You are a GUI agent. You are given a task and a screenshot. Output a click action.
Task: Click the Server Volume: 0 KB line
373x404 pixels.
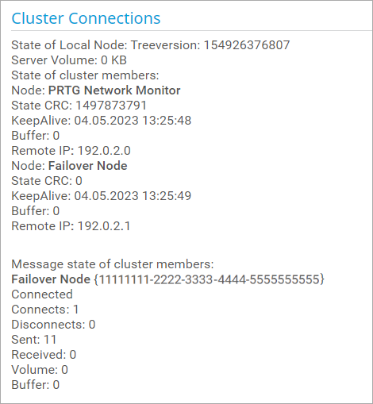point(69,60)
